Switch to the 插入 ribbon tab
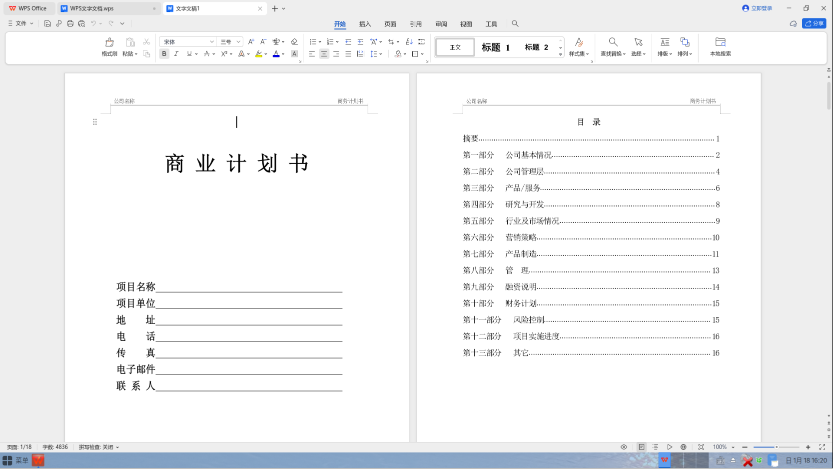The width and height of the screenshot is (833, 469). (x=365, y=24)
